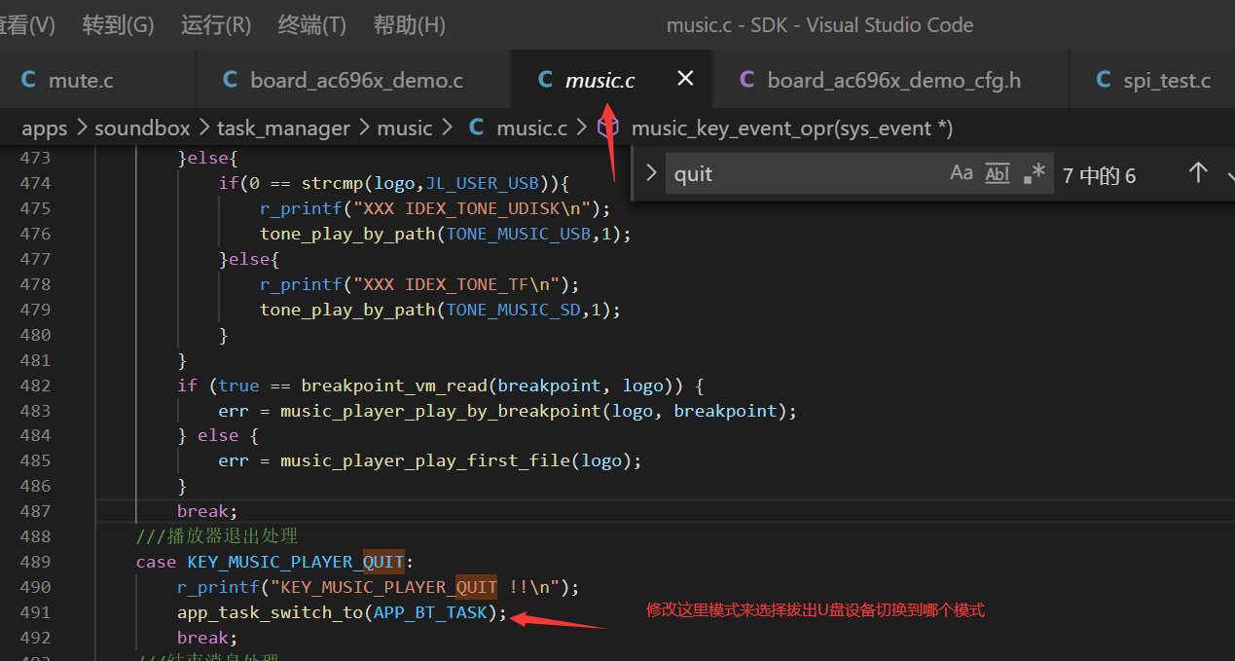This screenshot has width=1235, height=661.
Task: Click music_player_play_by_breakpoint call
Action: (441, 410)
